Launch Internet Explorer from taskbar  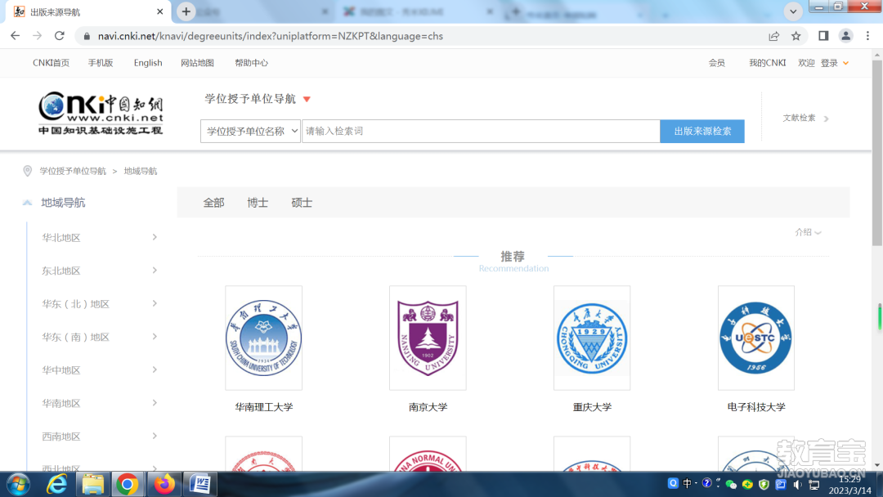[57, 484]
